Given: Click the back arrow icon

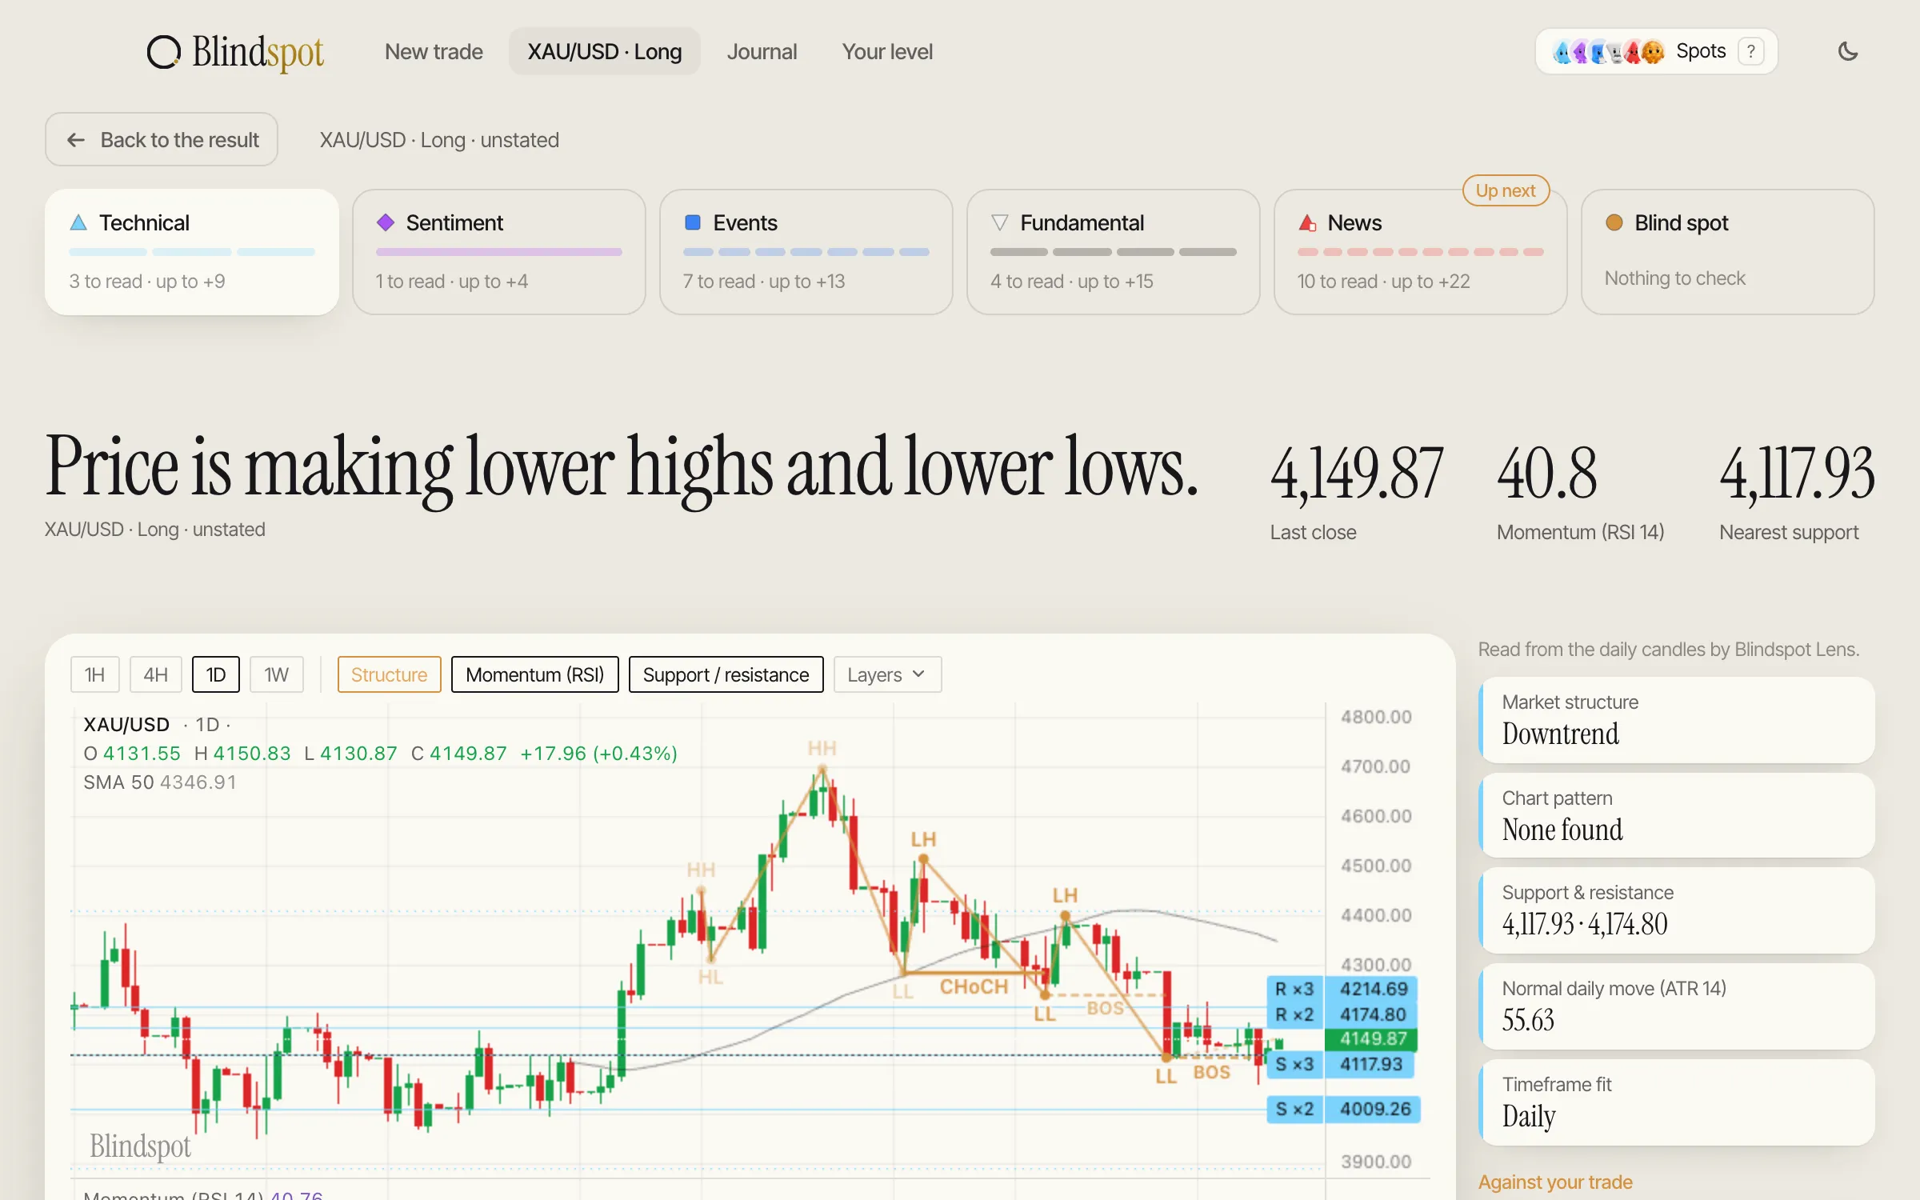Looking at the screenshot, I should tap(76, 140).
